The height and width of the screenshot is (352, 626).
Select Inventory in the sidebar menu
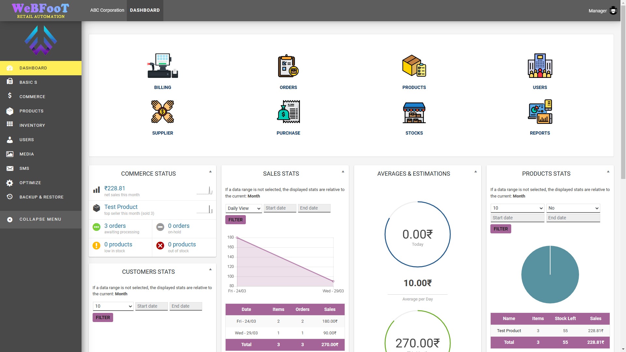32,125
